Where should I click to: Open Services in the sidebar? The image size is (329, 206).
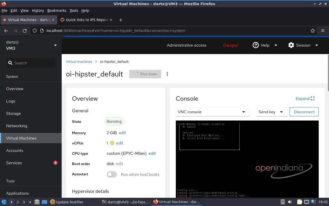(31, 163)
